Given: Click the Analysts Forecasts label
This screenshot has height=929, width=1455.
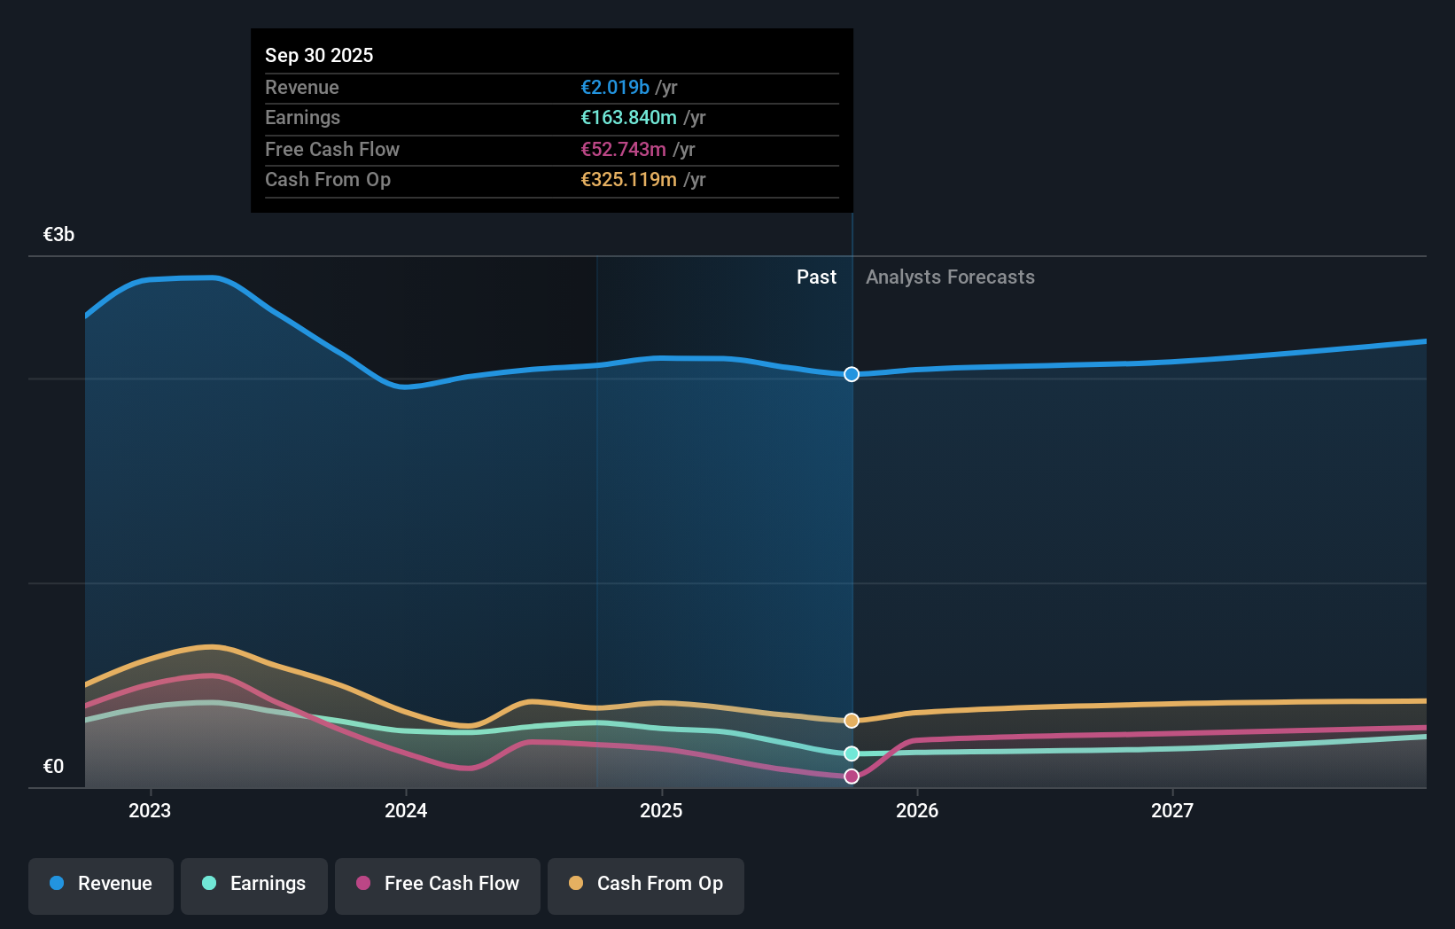Looking at the screenshot, I should (950, 277).
